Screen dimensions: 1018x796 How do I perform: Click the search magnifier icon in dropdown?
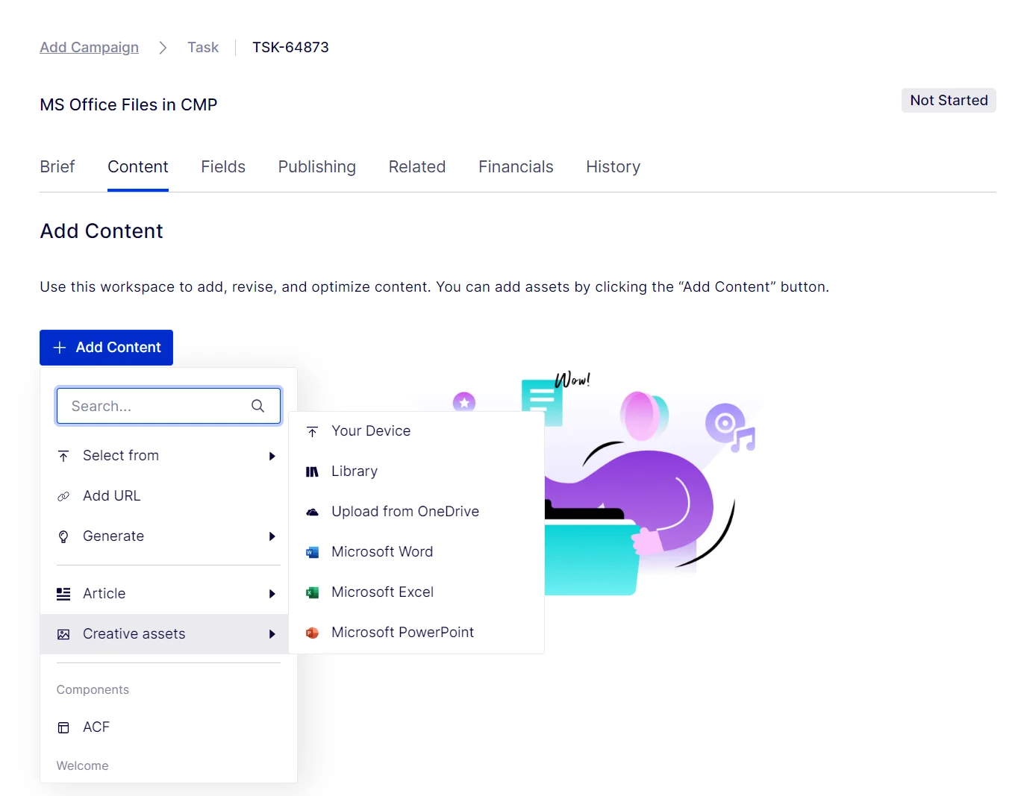(x=258, y=406)
